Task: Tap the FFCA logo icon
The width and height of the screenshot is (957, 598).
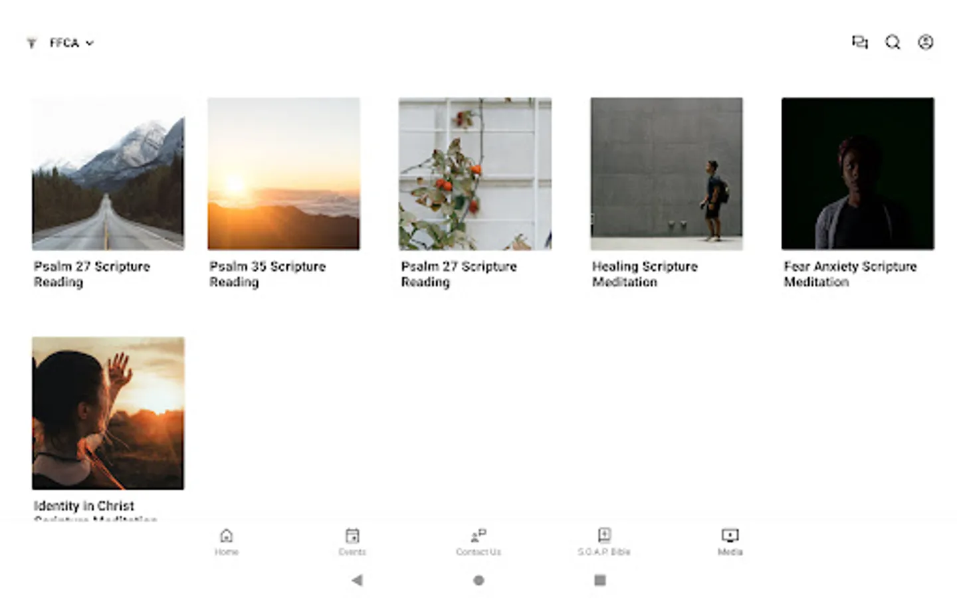Action: click(x=31, y=43)
